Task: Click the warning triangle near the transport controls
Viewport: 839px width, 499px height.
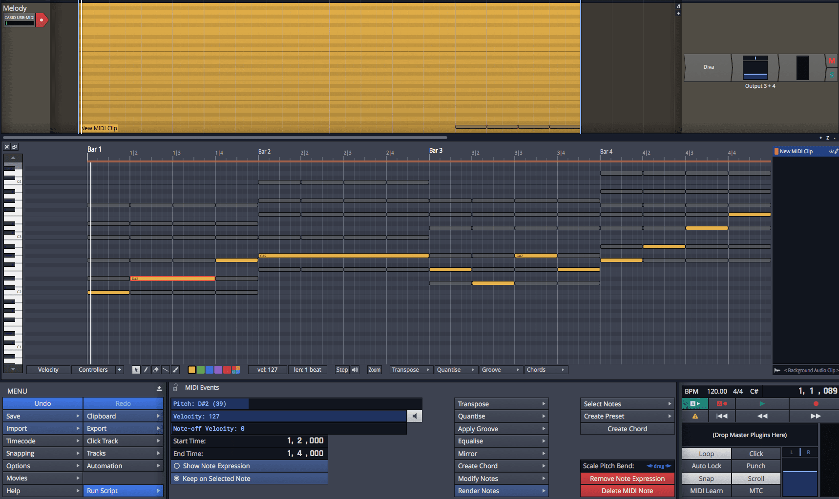Action: click(x=694, y=416)
